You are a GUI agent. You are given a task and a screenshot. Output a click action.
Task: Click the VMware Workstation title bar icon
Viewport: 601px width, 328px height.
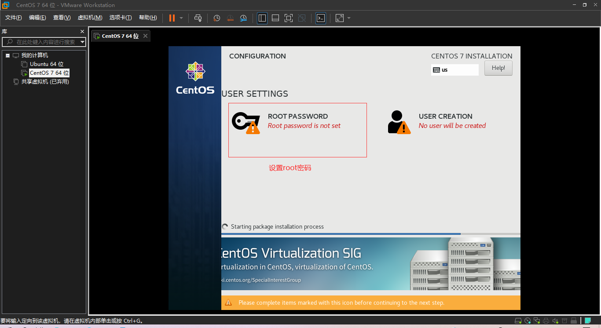(6, 5)
